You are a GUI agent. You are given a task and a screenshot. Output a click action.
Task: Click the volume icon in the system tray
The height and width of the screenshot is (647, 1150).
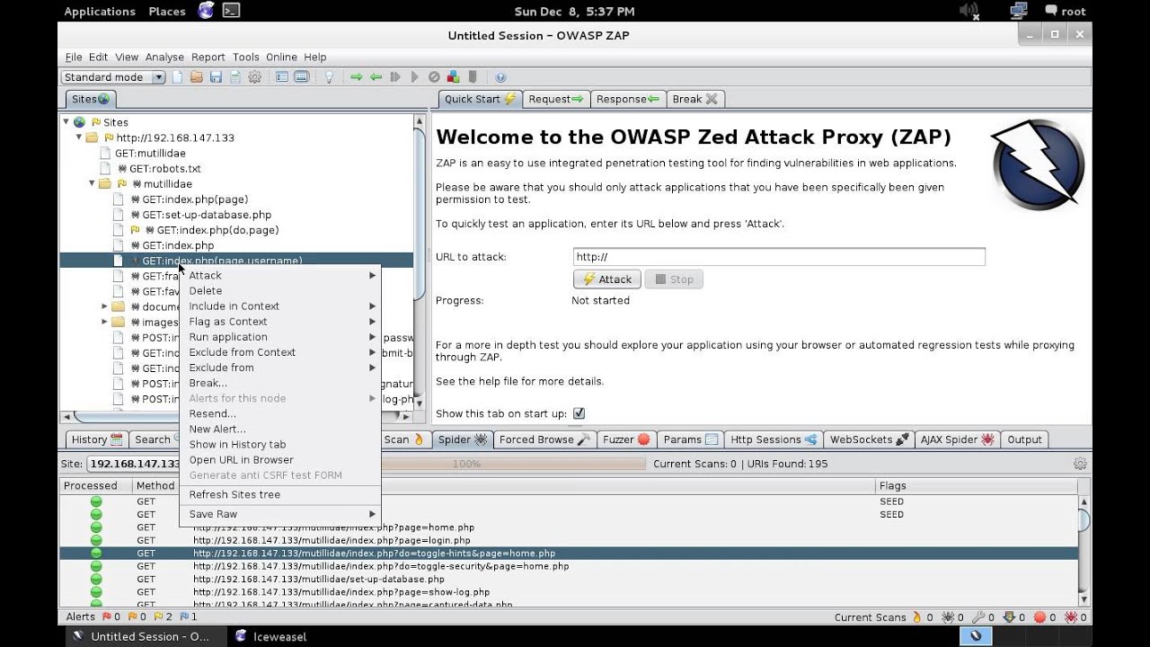969,11
